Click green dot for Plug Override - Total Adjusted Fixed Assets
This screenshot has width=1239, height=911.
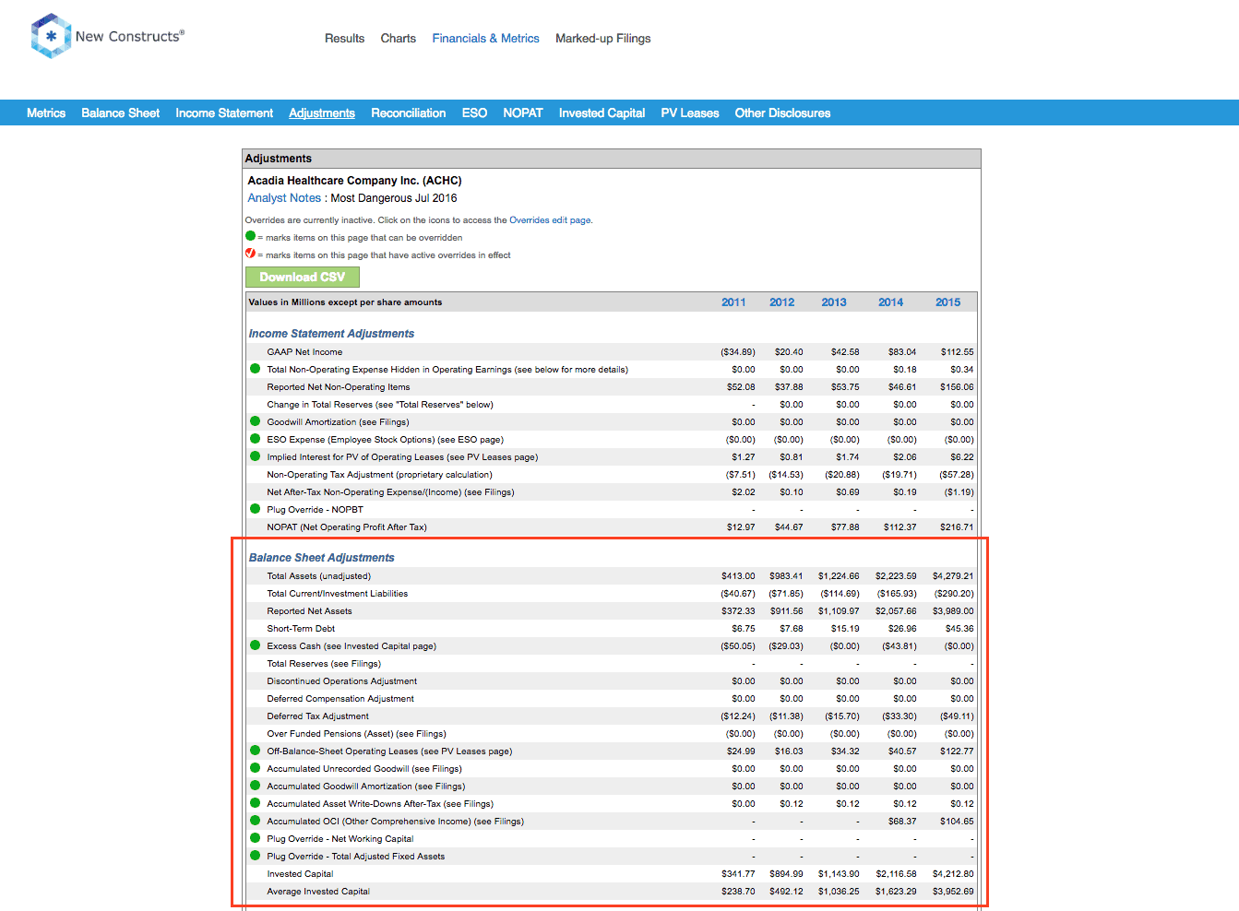[x=256, y=856]
